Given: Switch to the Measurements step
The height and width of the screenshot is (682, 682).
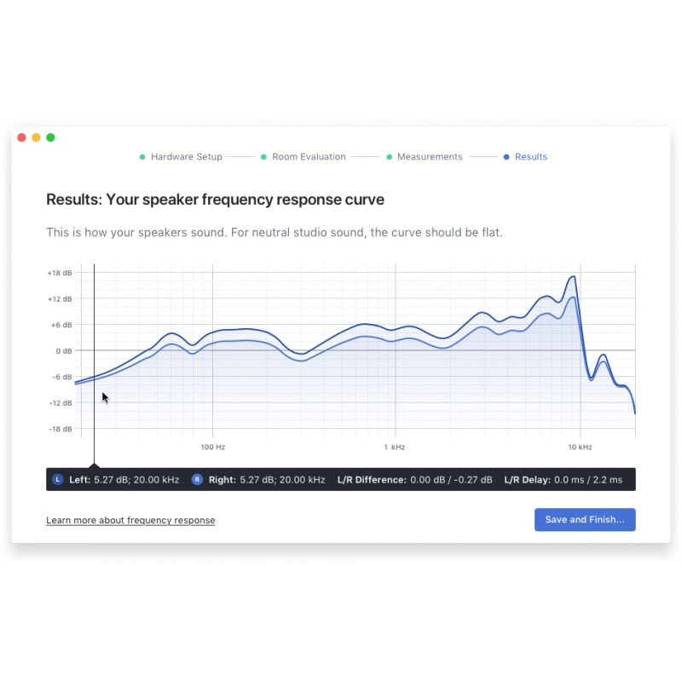Looking at the screenshot, I should [430, 157].
